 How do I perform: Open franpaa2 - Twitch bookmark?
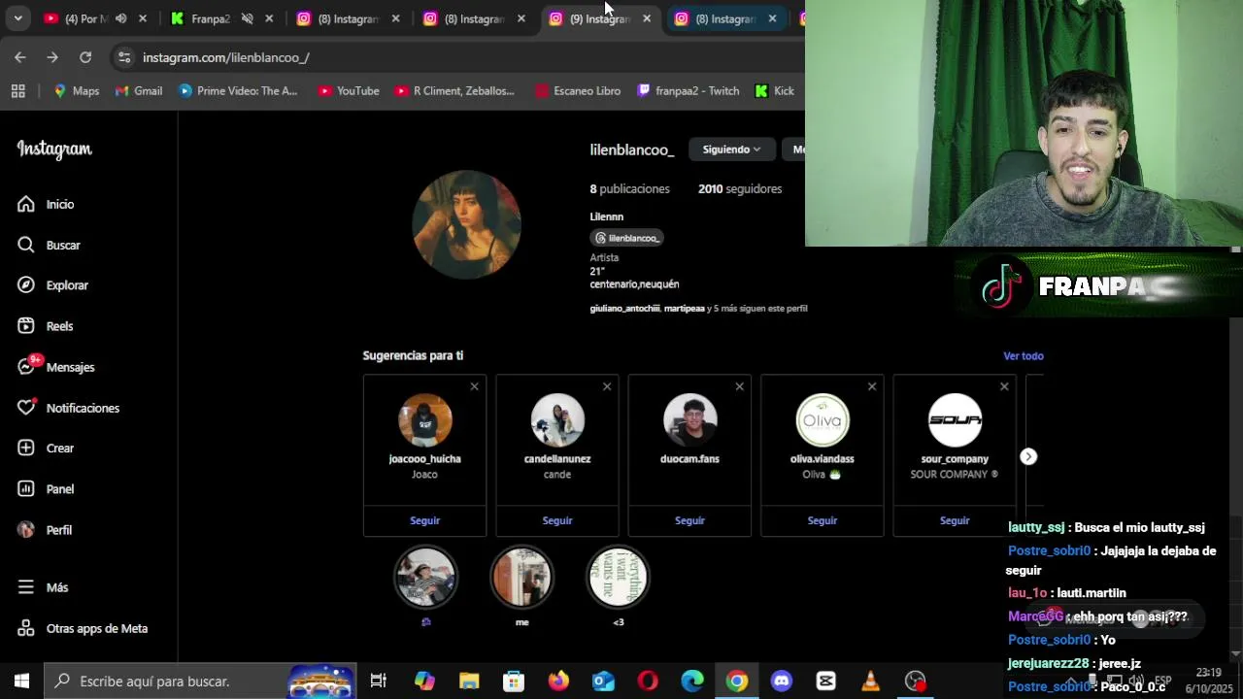[x=688, y=91]
